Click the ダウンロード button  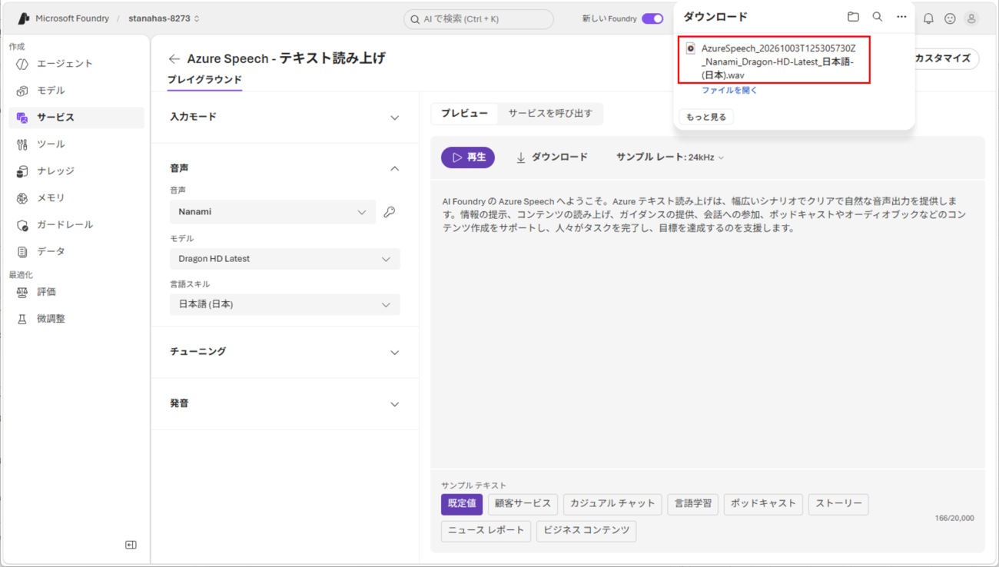tap(552, 157)
